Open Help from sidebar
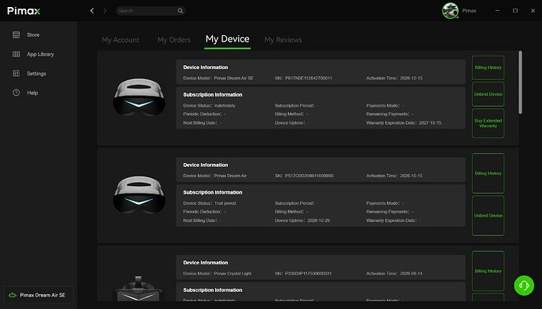 click(32, 93)
